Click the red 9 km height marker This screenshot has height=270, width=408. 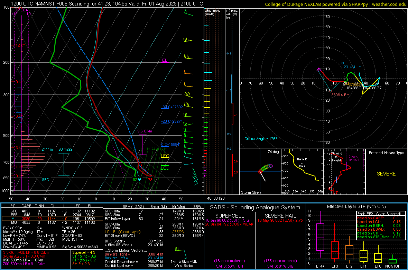[x=19, y=81]
